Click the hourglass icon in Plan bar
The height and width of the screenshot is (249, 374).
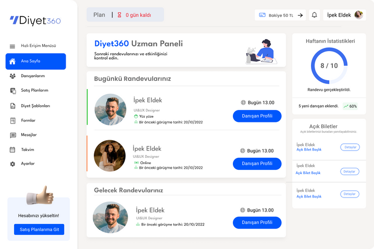[119, 15]
